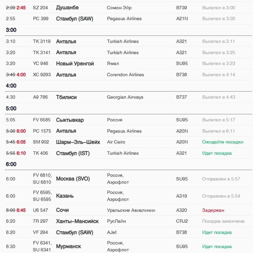Select the AJet VF 294 flight row
This screenshot has height=253, width=253.
pyautogui.click(x=129, y=232)
